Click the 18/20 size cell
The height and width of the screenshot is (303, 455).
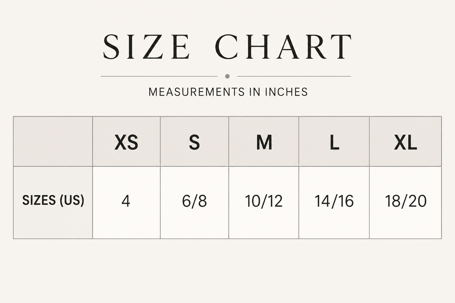[x=406, y=202]
